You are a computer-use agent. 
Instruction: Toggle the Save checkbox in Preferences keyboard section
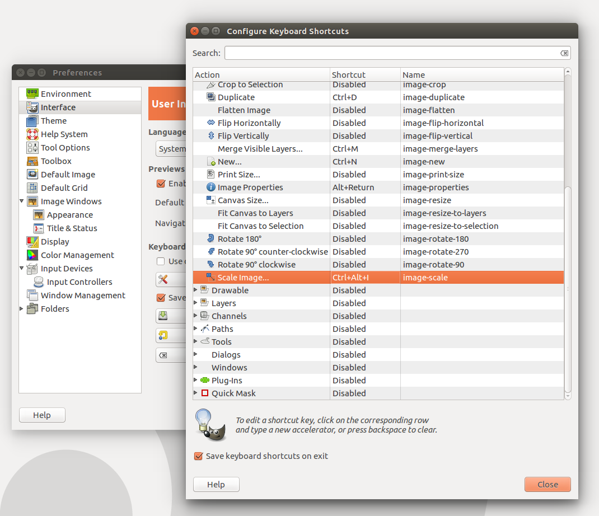point(161,298)
